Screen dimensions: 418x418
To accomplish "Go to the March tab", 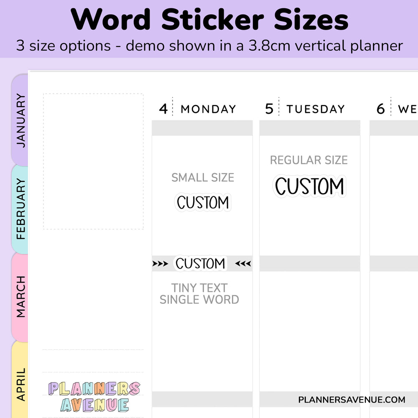I will pyautogui.click(x=20, y=297).
